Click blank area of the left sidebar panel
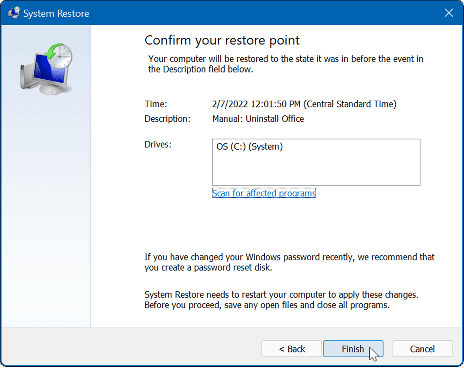This screenshot has width=464, height=373. 46,208
